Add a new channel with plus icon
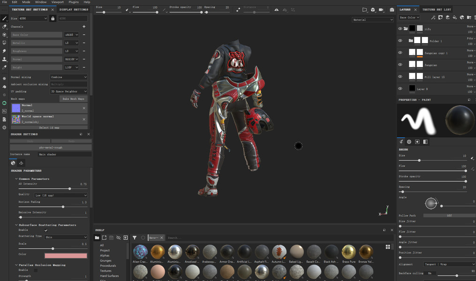This screenshot has width=476, height=281. [84, 27]
